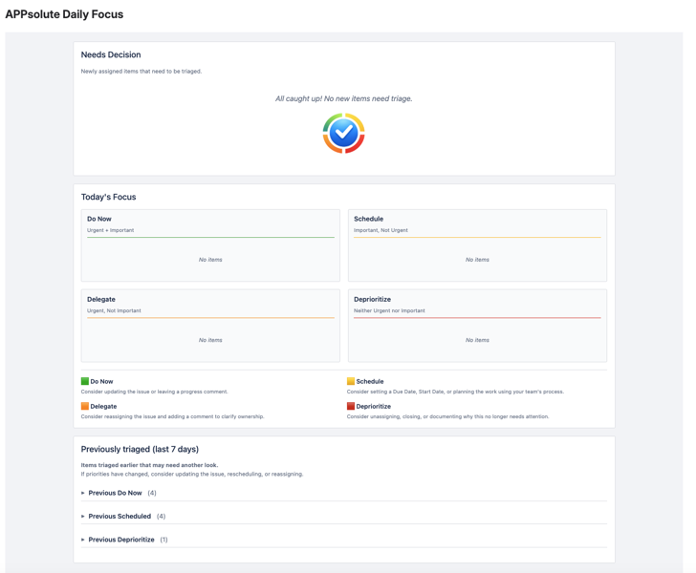Select the Schedule quadrant heading

tap(368, 219)
